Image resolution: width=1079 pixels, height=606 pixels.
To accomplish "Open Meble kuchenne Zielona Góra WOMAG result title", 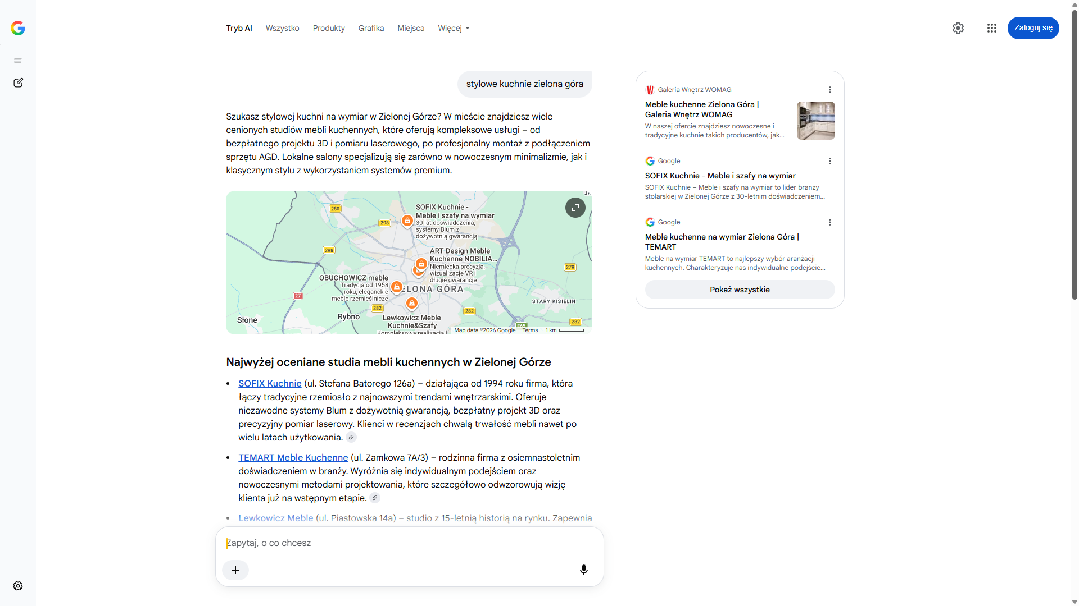I will click(x=702, y=109).
